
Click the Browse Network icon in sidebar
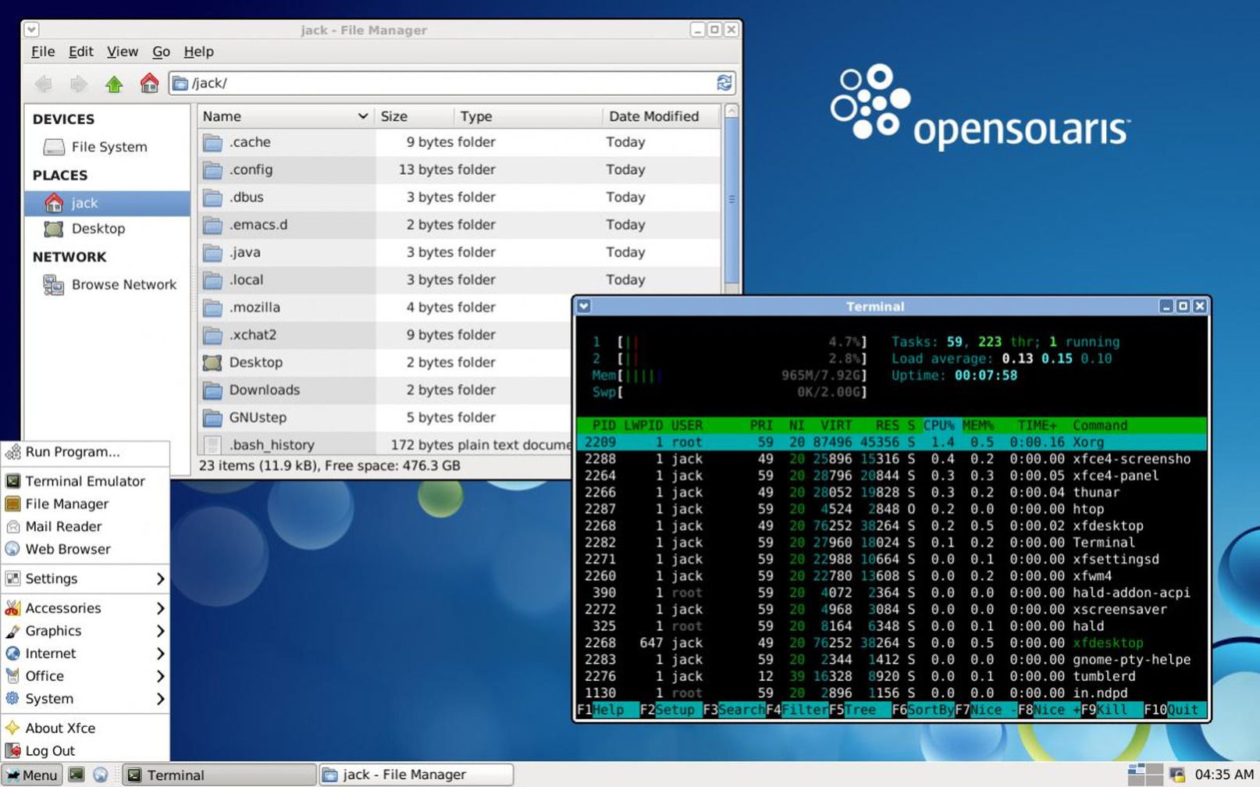tap(54, 285)
